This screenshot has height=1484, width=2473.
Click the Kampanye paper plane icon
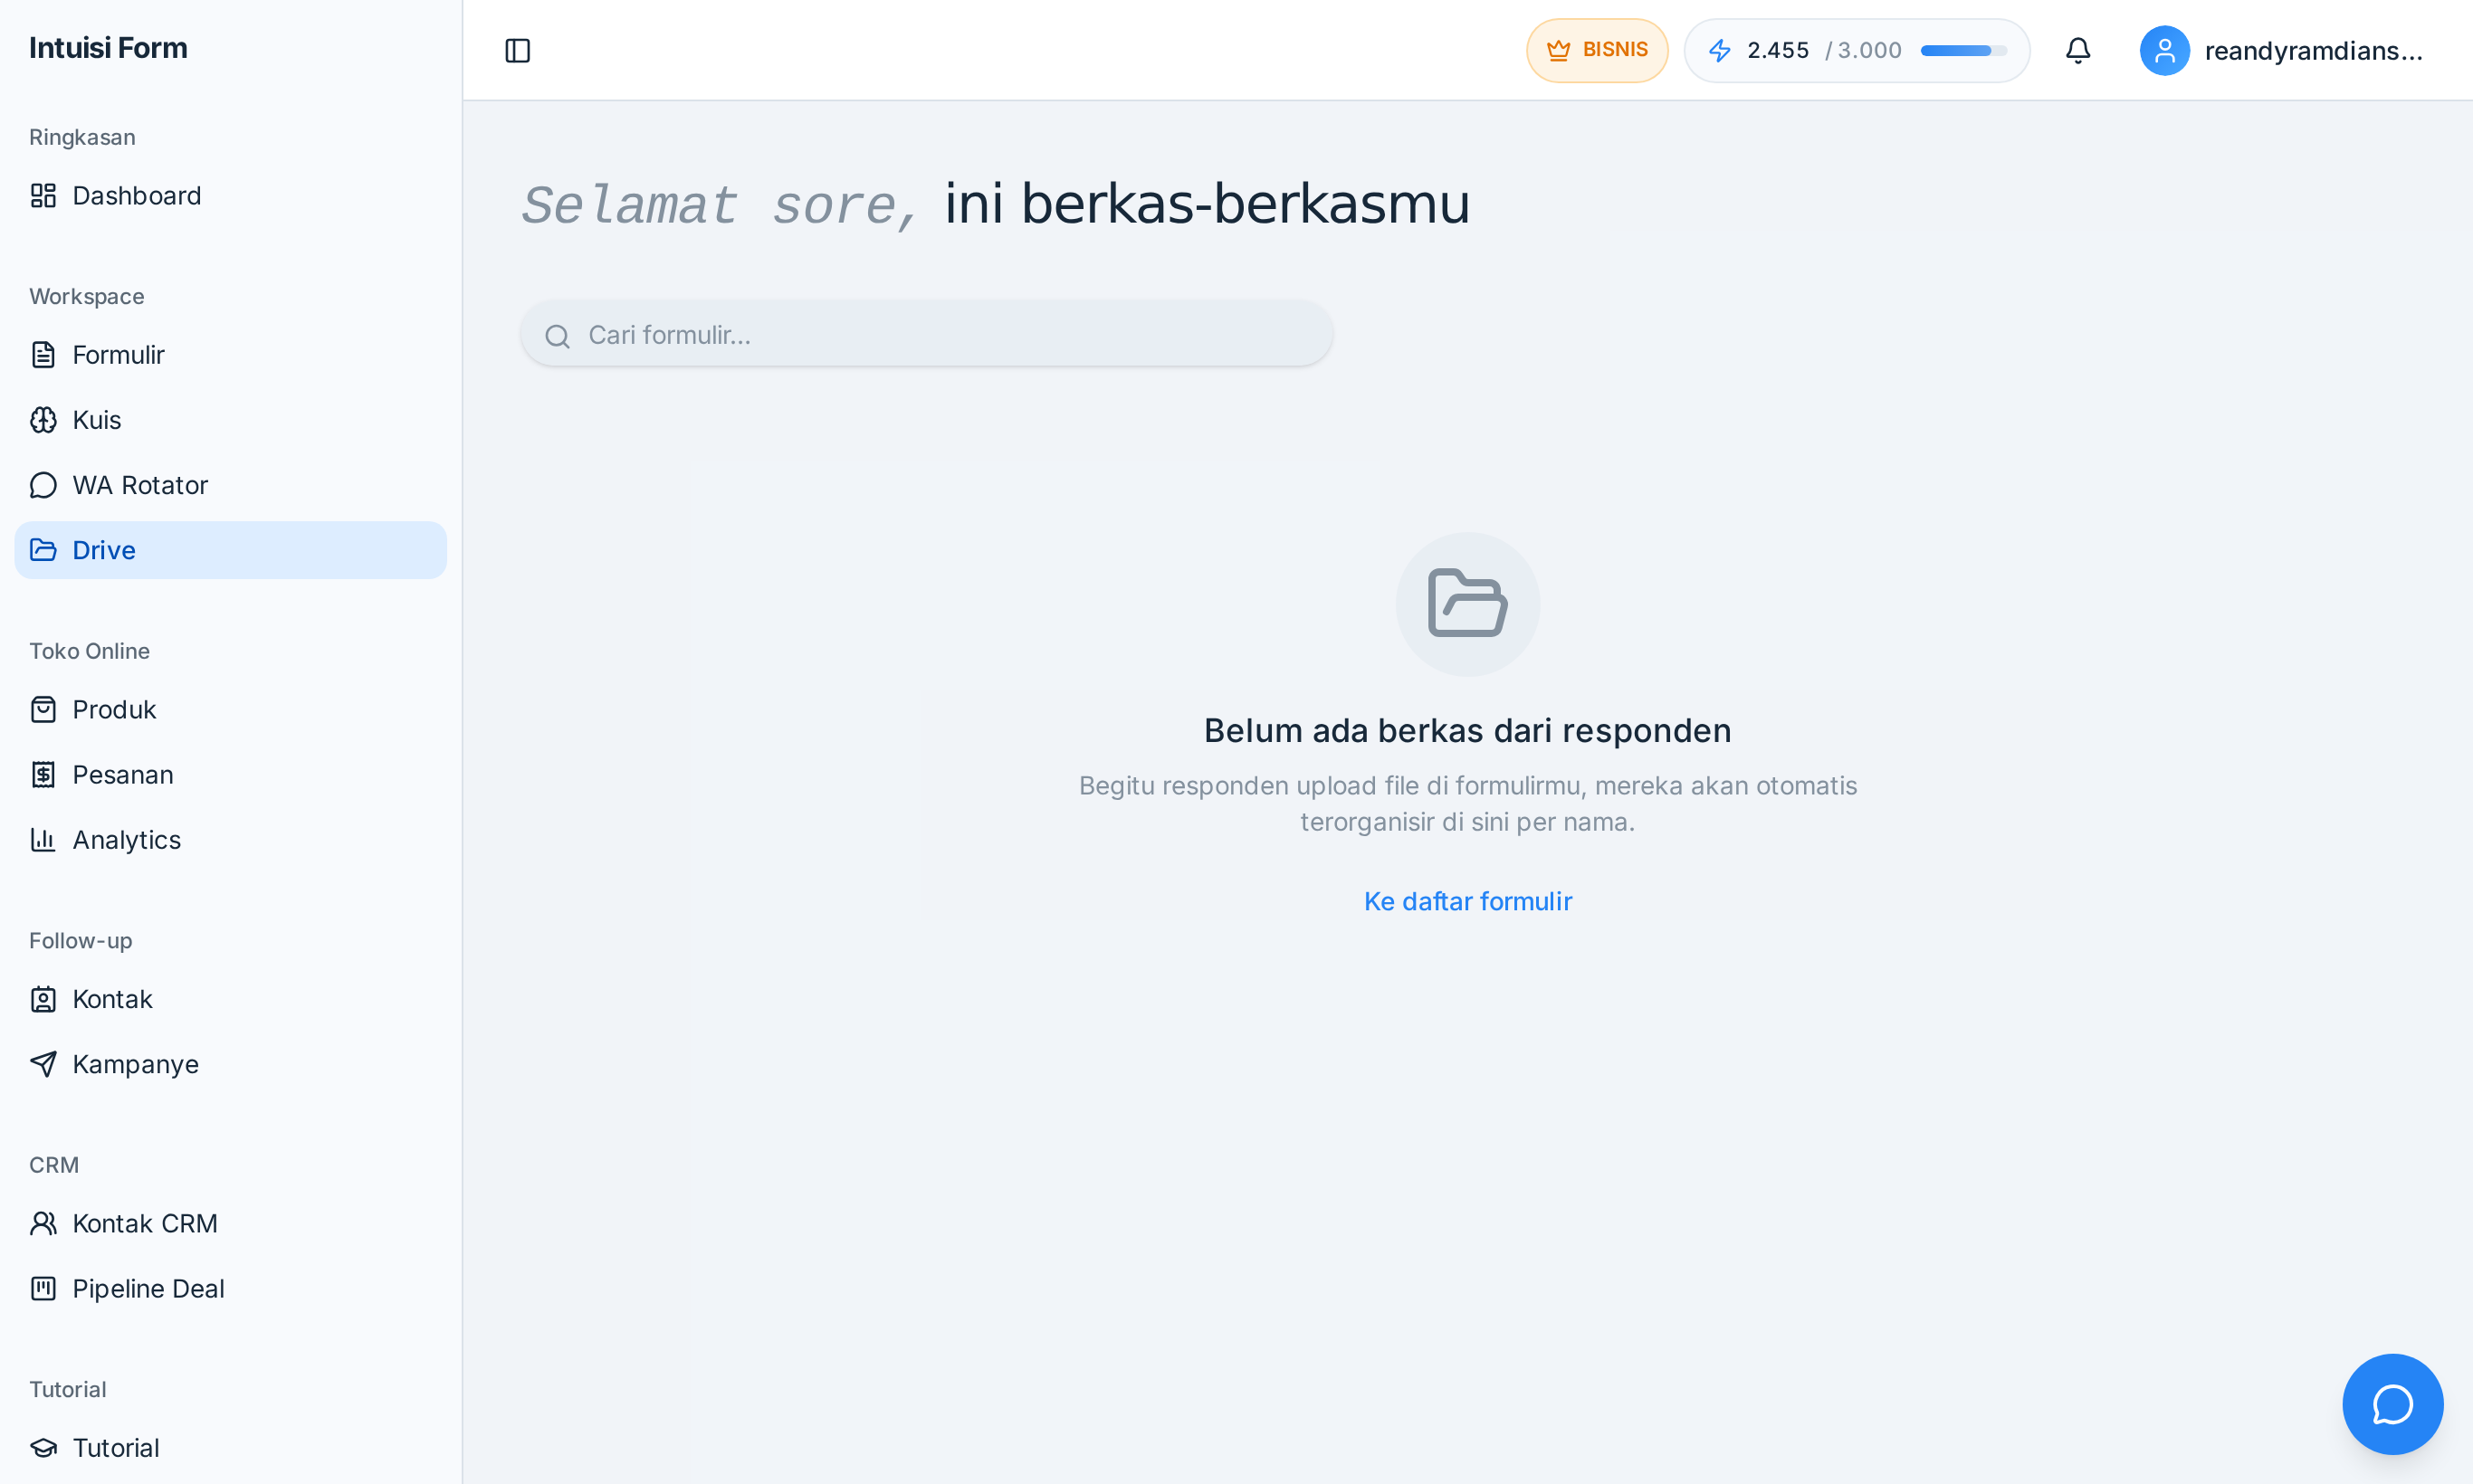click(43, 1064)
